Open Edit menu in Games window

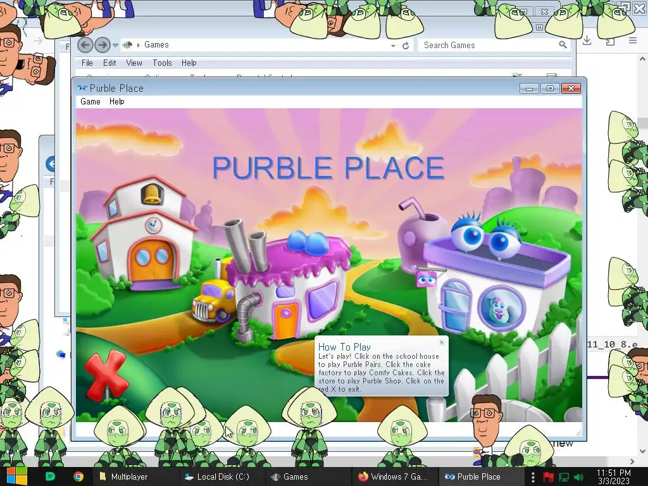[x=109, y=63]
